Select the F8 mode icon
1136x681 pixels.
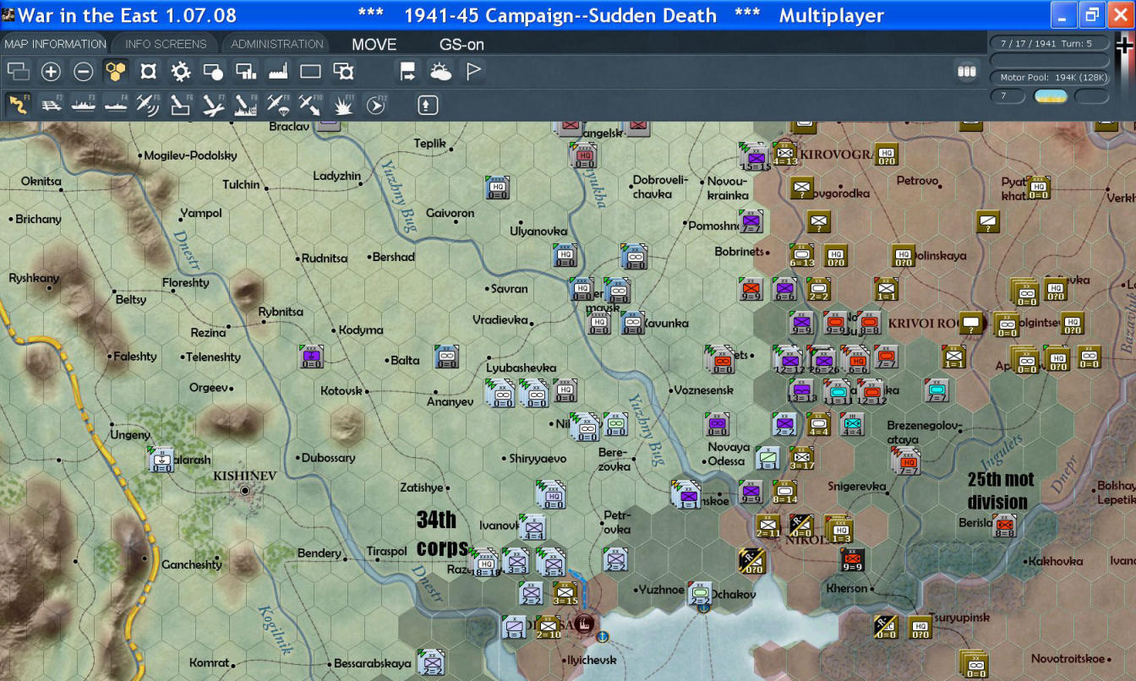click(x=246, y=104)
